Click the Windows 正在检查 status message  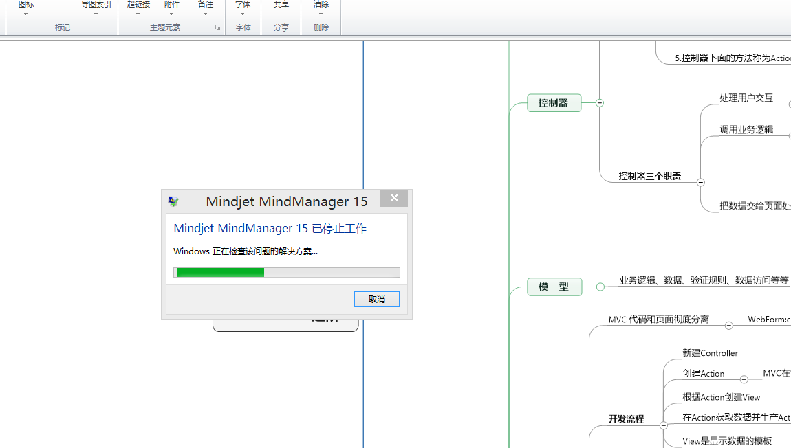[246, 251]
